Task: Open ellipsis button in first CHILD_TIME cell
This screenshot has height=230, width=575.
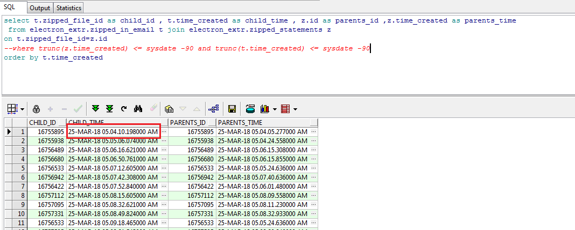Action: pyautogui.click(x=164, y=131)
